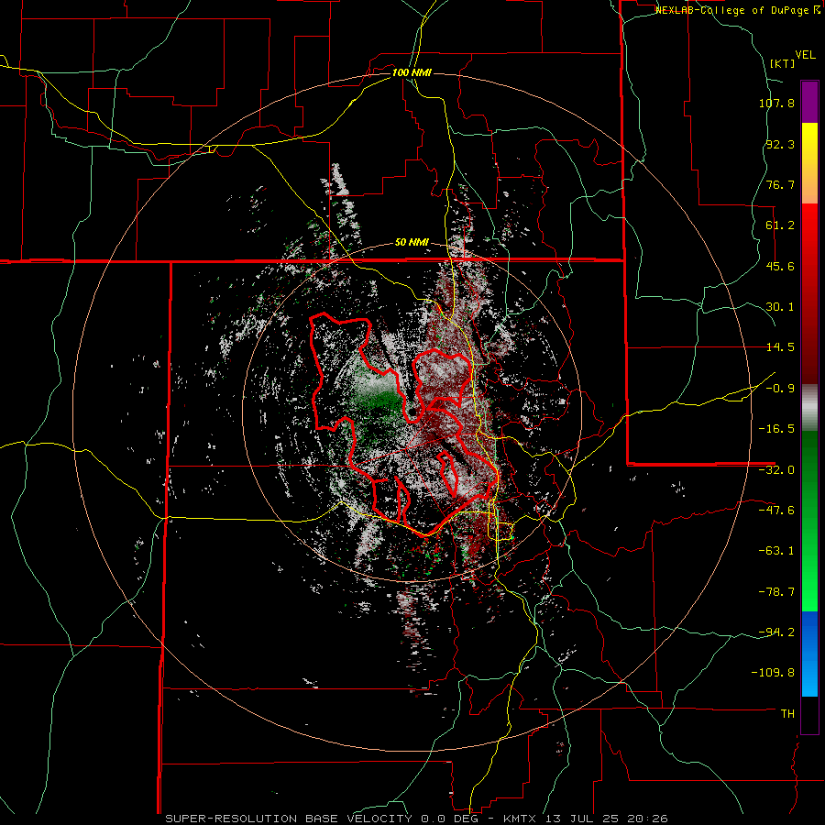This screenshot has width=825, height=825.
Task: Click the 100 NMI range ring label
Action: pyautogui.click(x=412, y=72)
